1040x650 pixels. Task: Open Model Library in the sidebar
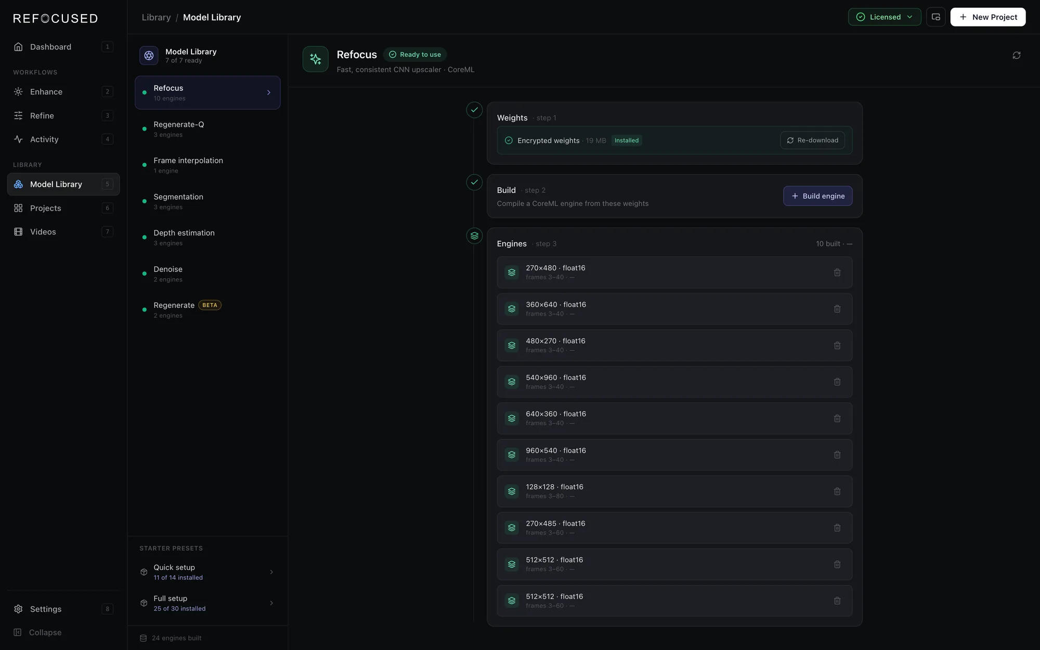coord(63,184)
